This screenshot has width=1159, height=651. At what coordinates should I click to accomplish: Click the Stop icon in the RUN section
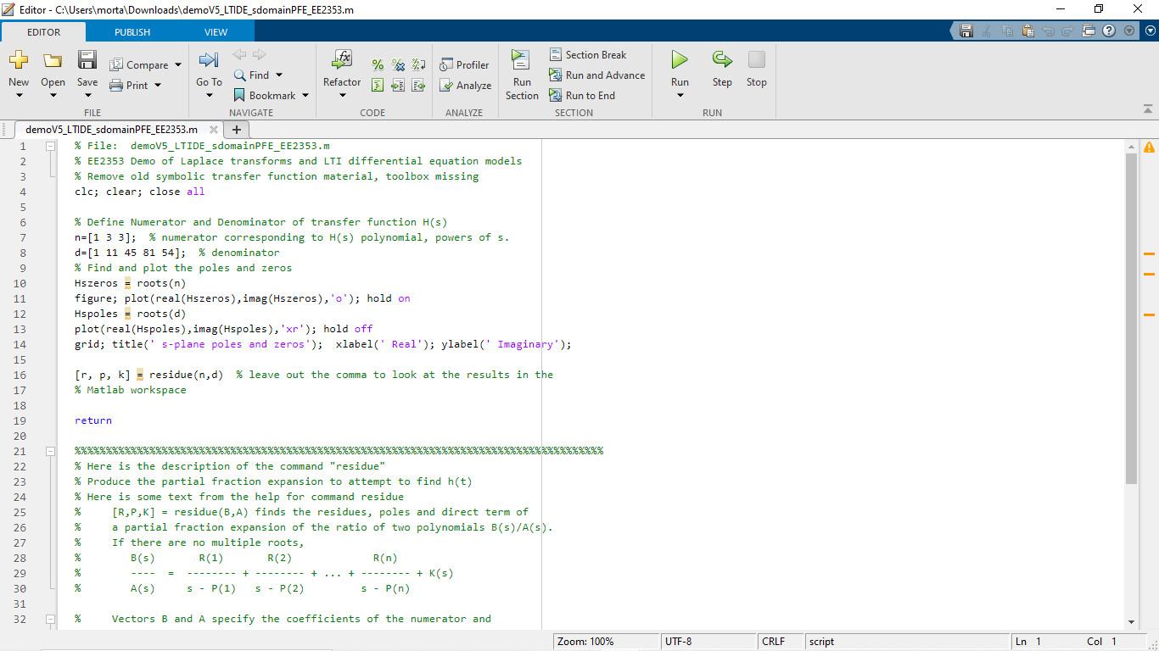(x=756, y=59)
